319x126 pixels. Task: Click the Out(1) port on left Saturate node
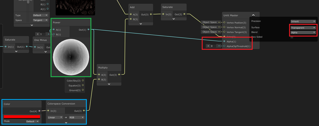point(27,47)
